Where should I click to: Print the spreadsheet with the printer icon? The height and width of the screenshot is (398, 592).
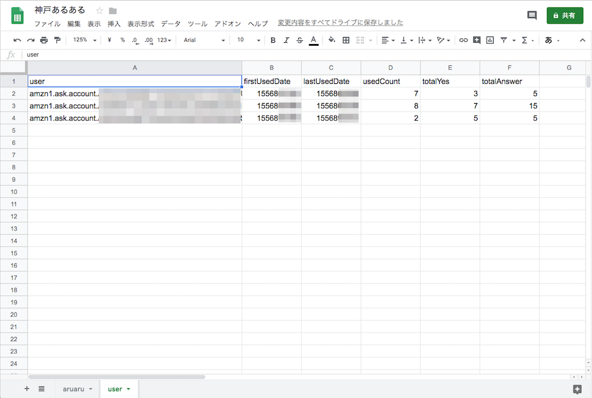(x=44, y=40)
